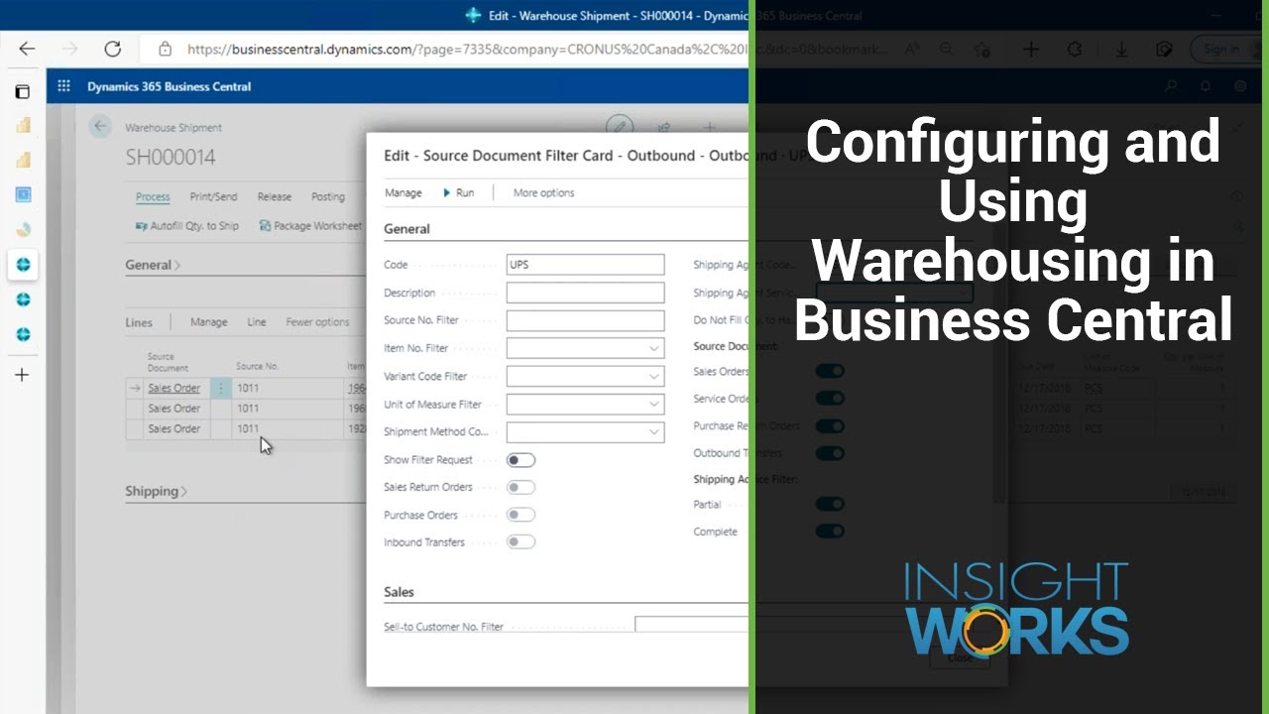Screen dimensions: 1269x714
Task: Click the Source No. column header
Action: 257,366
